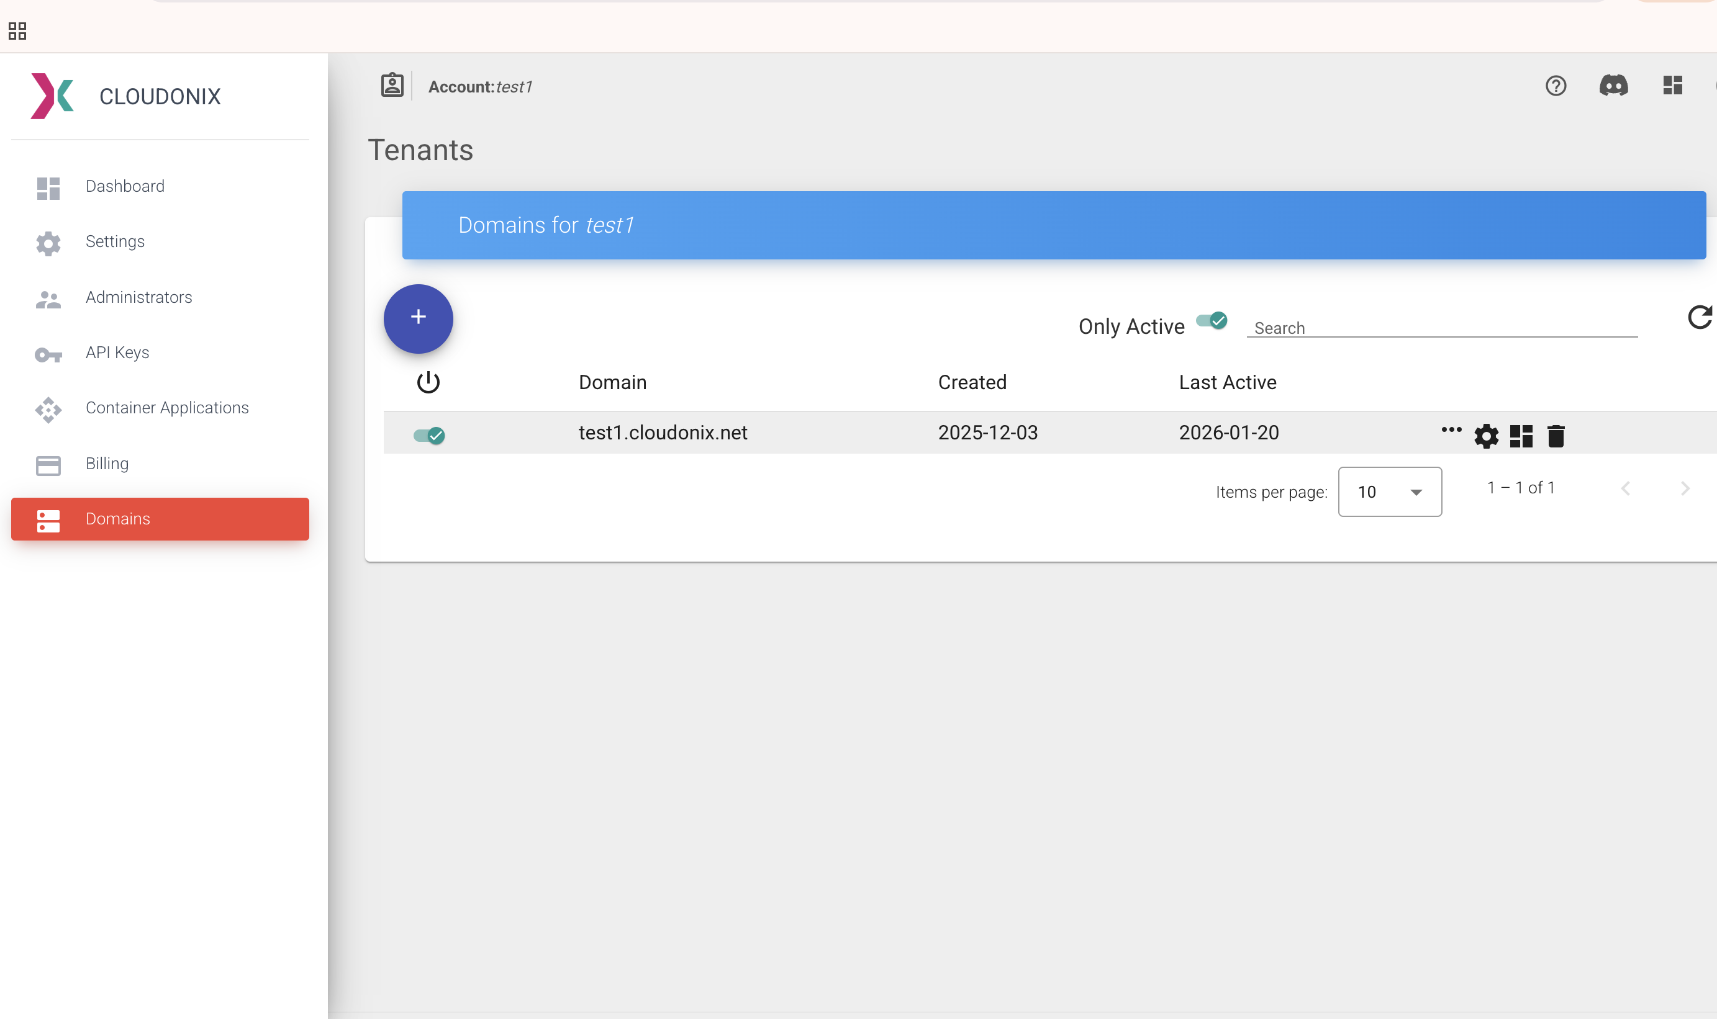This screenshot has height=1019, width=1717.
Task: Delete domain test1.cloudonix.net via trash icon
Action: click(x=1556, y=436)
